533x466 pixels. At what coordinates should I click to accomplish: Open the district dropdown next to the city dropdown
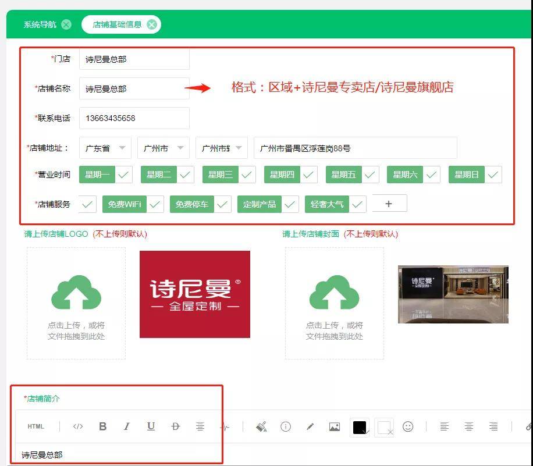click(x=221, y=148)
